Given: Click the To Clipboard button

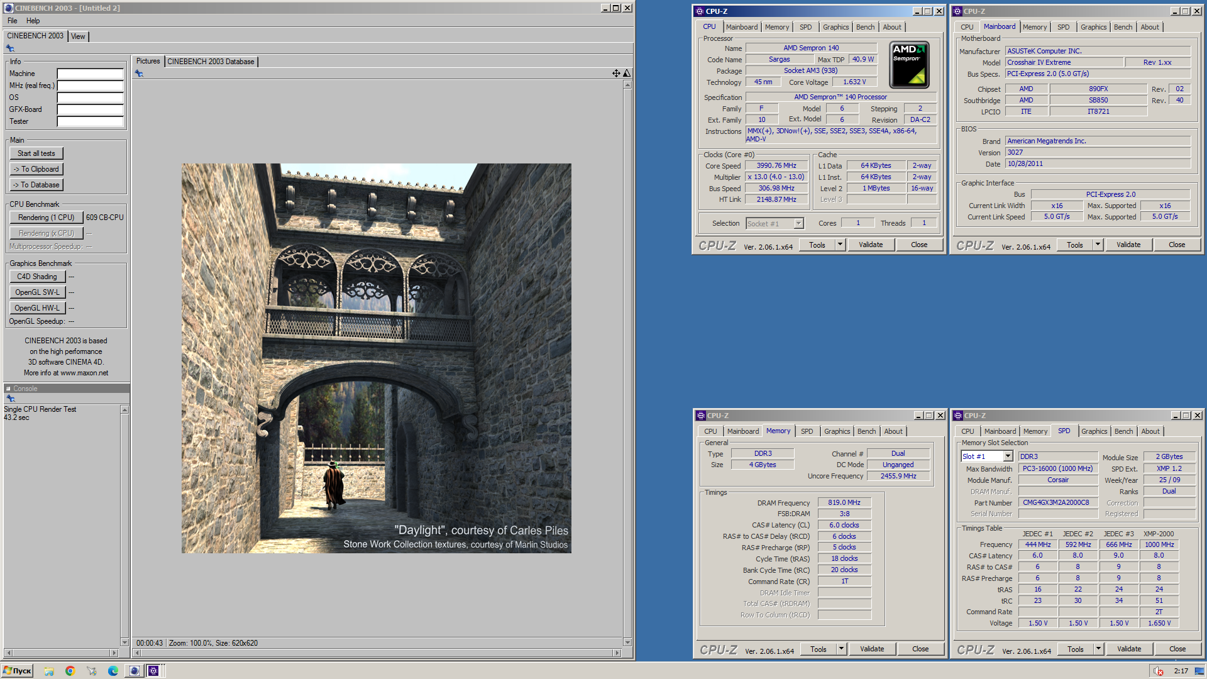Looking at the screenshot, I should [x=36, y=169].
